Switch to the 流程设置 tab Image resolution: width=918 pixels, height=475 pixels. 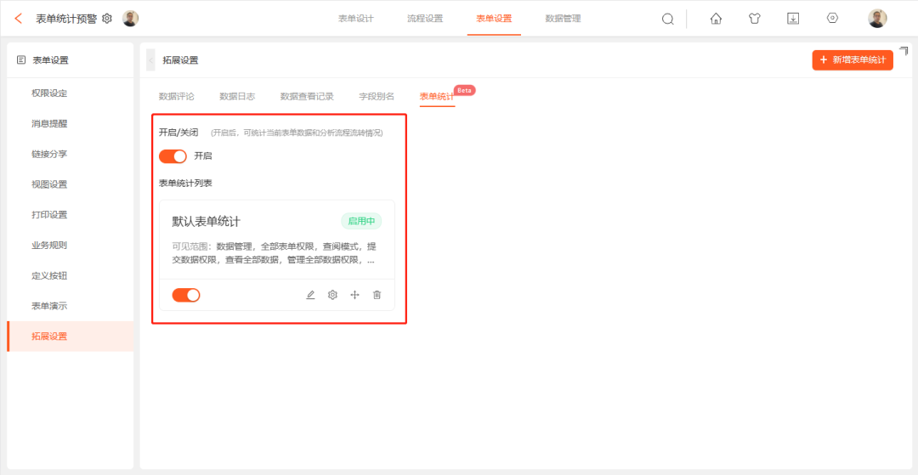tap(425, 19)
